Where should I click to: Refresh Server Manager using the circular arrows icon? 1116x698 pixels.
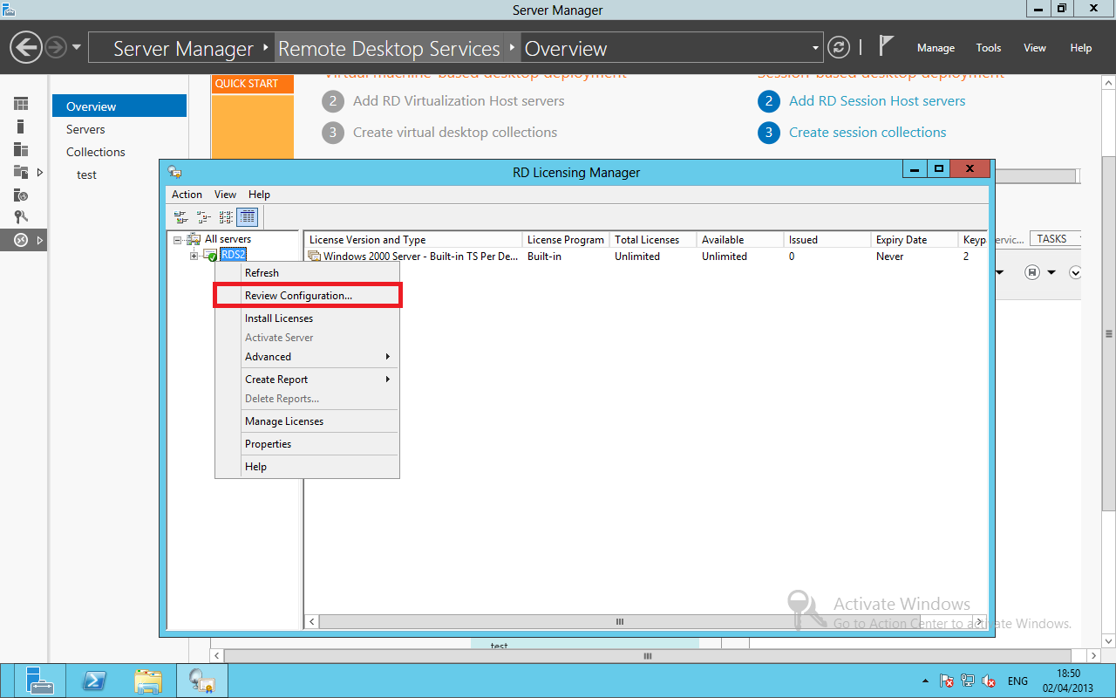click(838, 47)
